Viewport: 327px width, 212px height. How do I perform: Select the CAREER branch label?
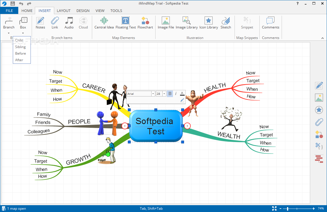pos(94,88)
